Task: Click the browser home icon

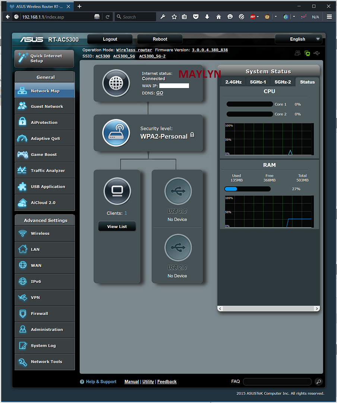Action: pos(218,17)
